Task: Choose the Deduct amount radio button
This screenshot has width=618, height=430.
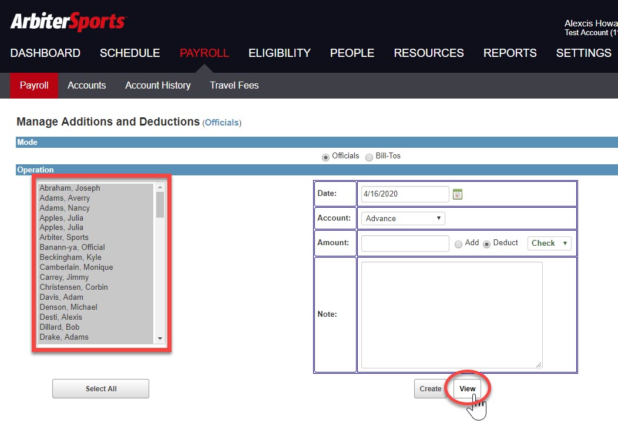Action: click(x=487, y=244)
